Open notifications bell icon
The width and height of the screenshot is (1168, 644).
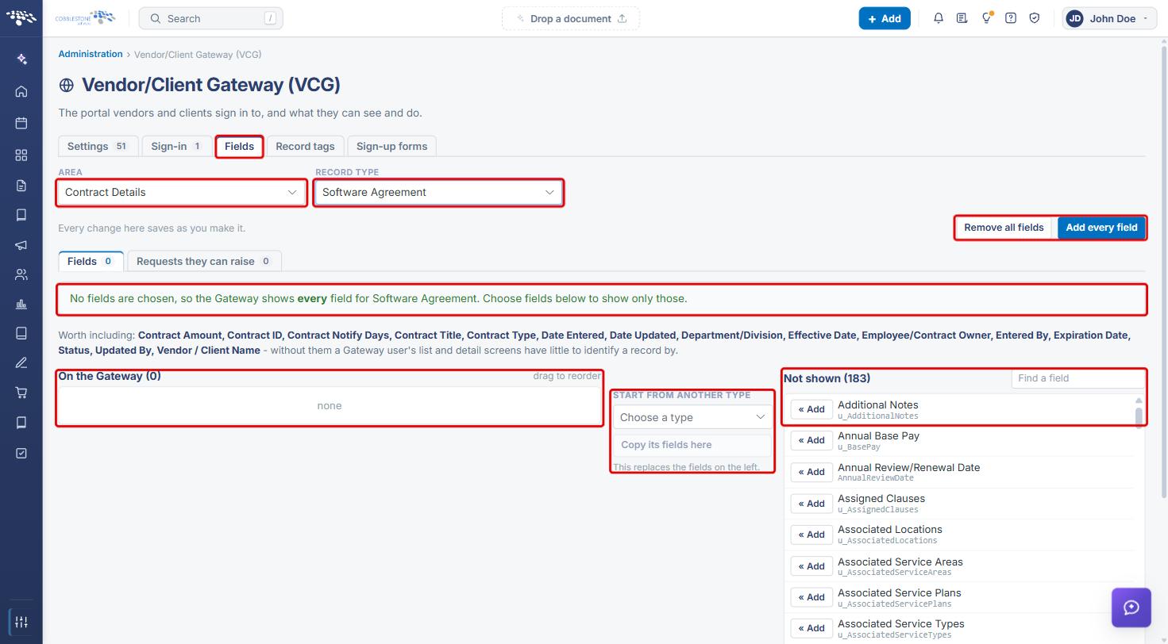pyautogui.click(x=939, y=18)
